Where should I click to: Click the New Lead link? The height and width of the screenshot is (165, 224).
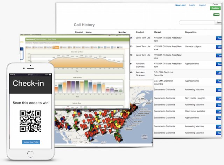[x=180, y=5]
